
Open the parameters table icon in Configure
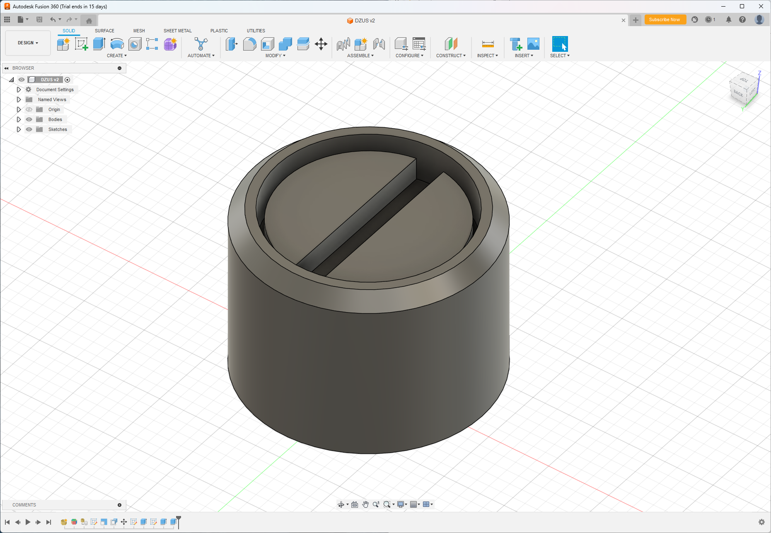(x=419, y=44)
